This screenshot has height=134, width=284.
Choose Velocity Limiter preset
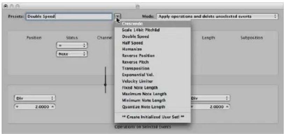(152, 81)
